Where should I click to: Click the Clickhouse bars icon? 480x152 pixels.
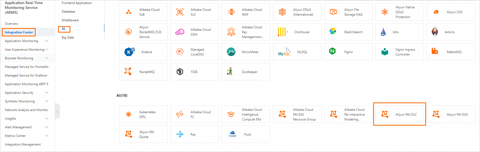coord(283,32)
